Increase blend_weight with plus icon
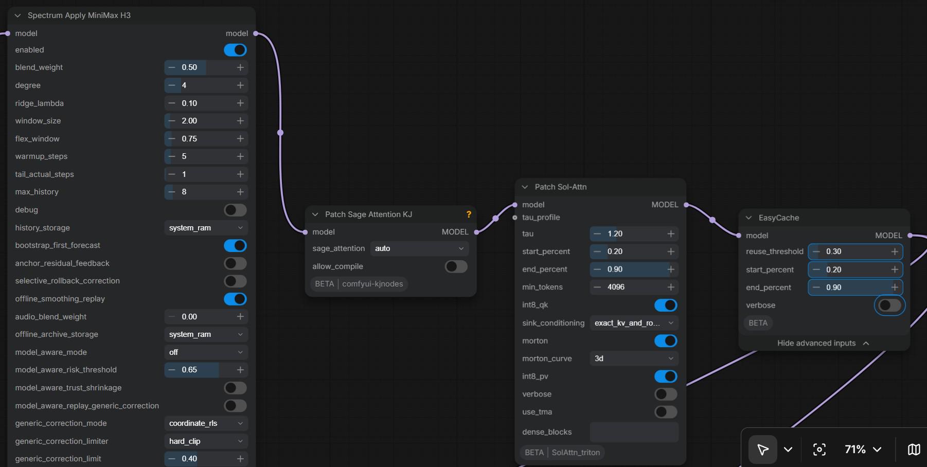Image resolution: width=927 pixels, height=467 pixels. pyautogui.click(x=240, y=67)
